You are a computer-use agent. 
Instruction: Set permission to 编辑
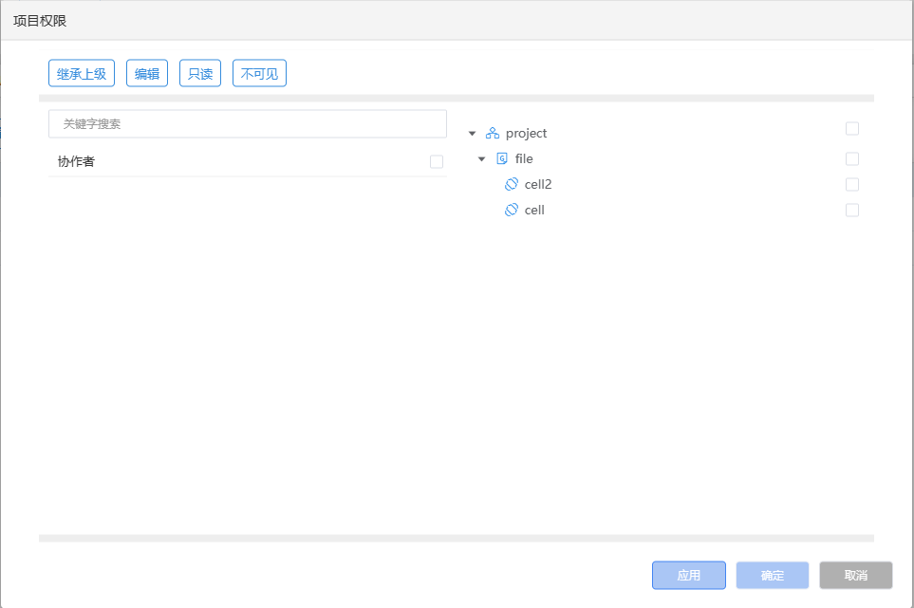tap(147, 73)
